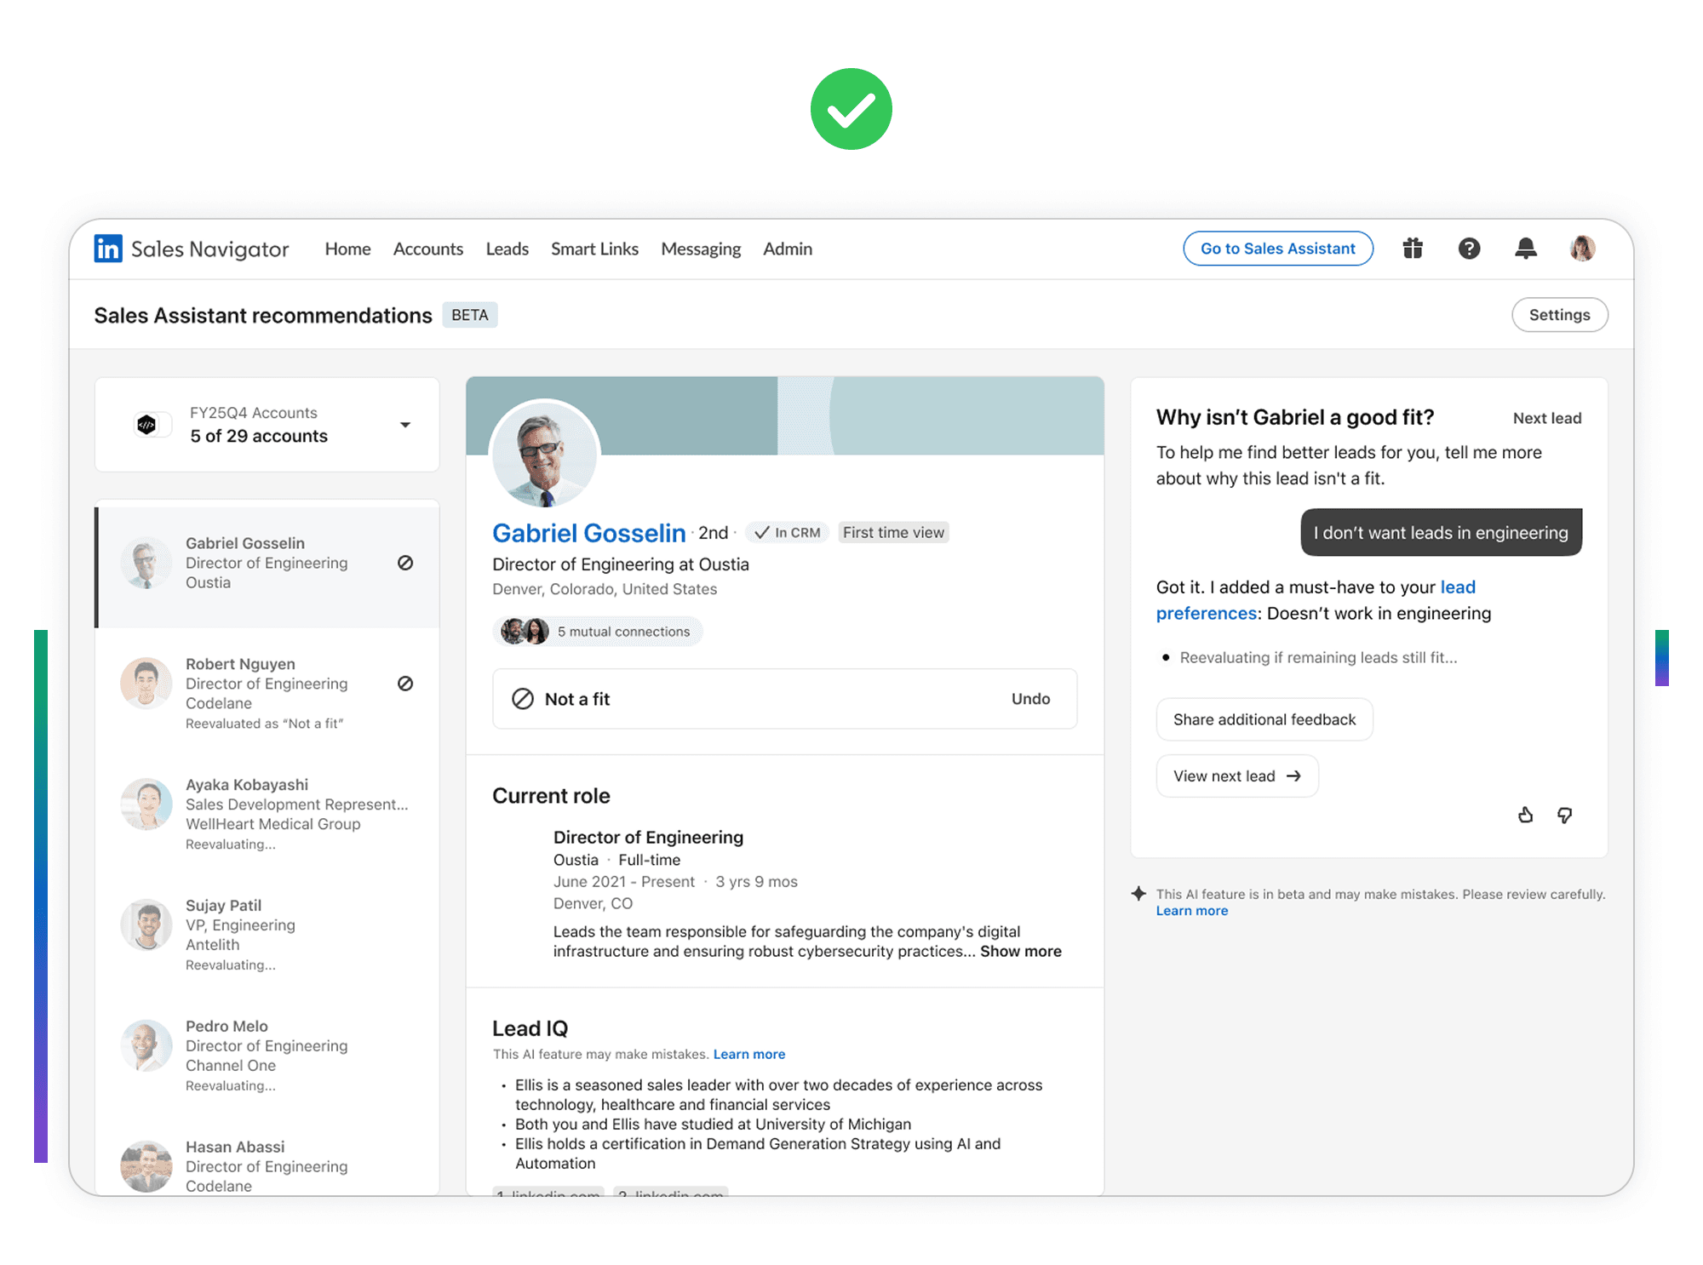Expand the FY25Q4 Accounts dropdown
1703x1265 pixels.
[x=406, y=424]
